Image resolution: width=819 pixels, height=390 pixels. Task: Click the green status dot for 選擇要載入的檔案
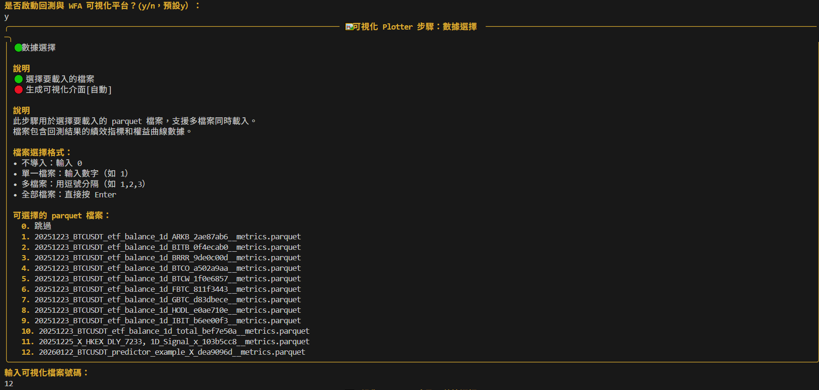point(19,79)
